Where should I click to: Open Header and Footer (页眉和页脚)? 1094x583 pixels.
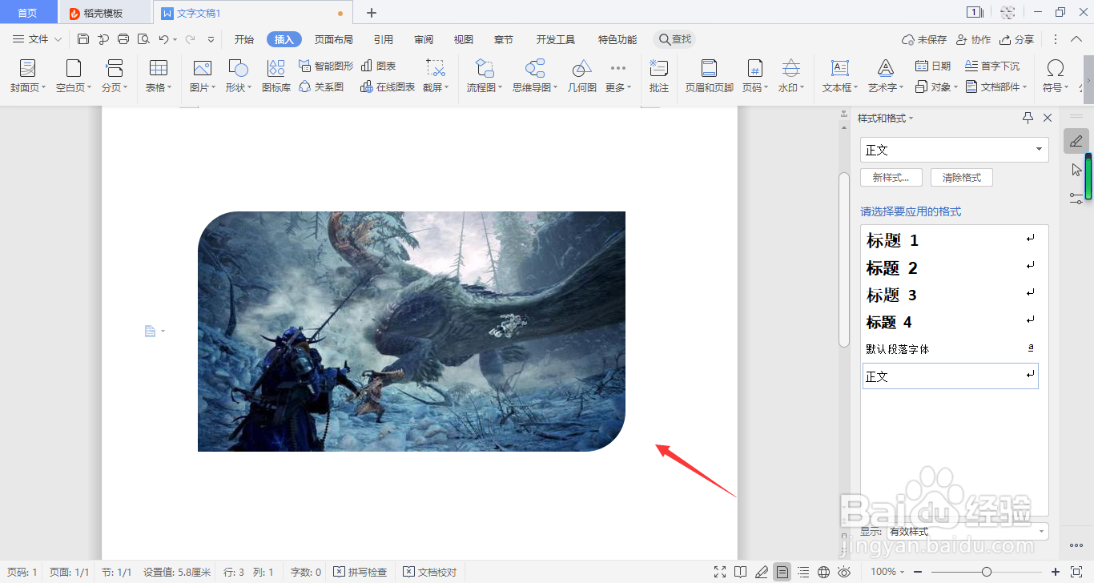[710, 76]
